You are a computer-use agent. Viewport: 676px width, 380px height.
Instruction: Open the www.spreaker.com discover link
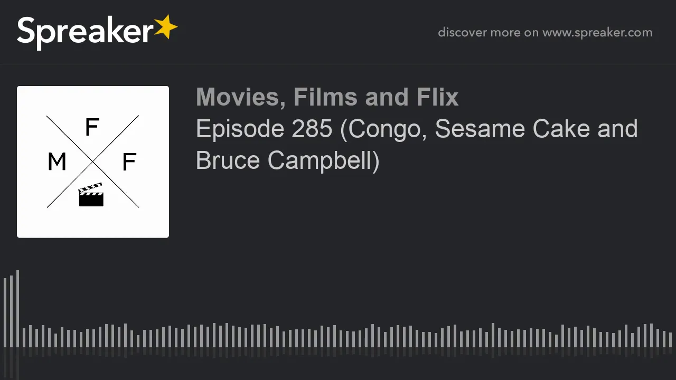(x=597, y=32)
